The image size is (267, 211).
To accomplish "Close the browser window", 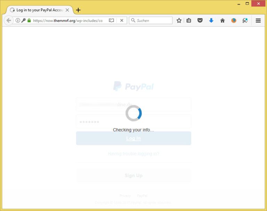I will coord(258,3).
